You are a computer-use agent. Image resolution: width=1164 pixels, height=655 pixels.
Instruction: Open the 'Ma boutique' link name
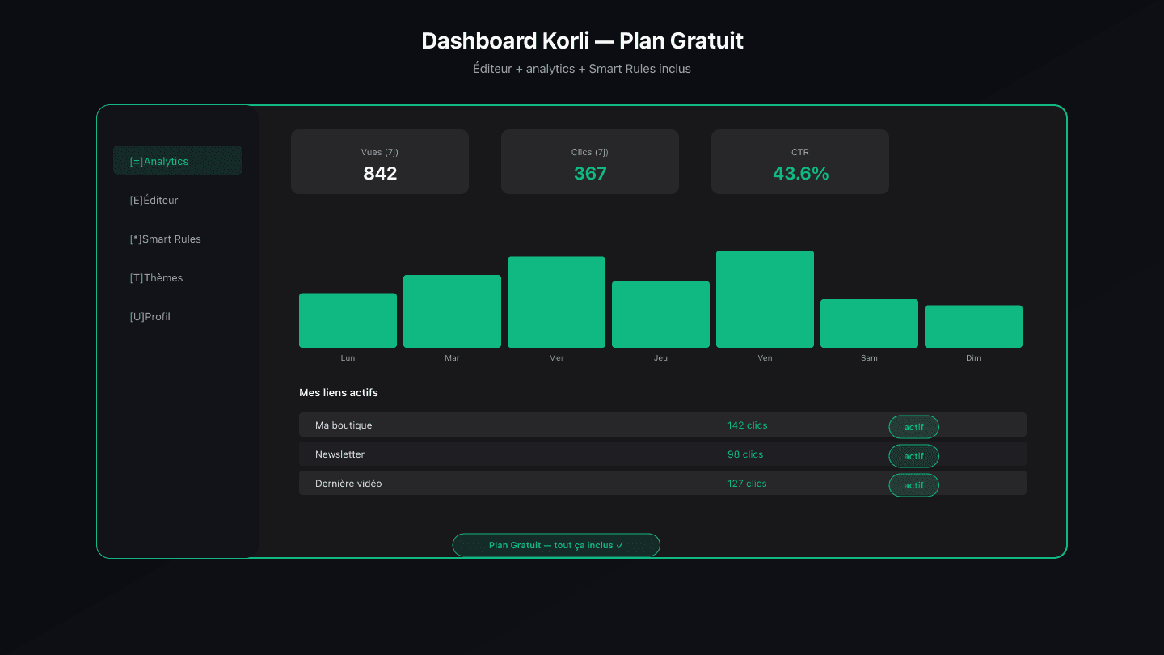coord(344,425)
